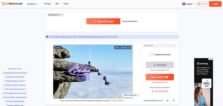Click the Result still has watermark? text
Image resolution: width=223 pixels, height=106 pixels.
[160, 87]
